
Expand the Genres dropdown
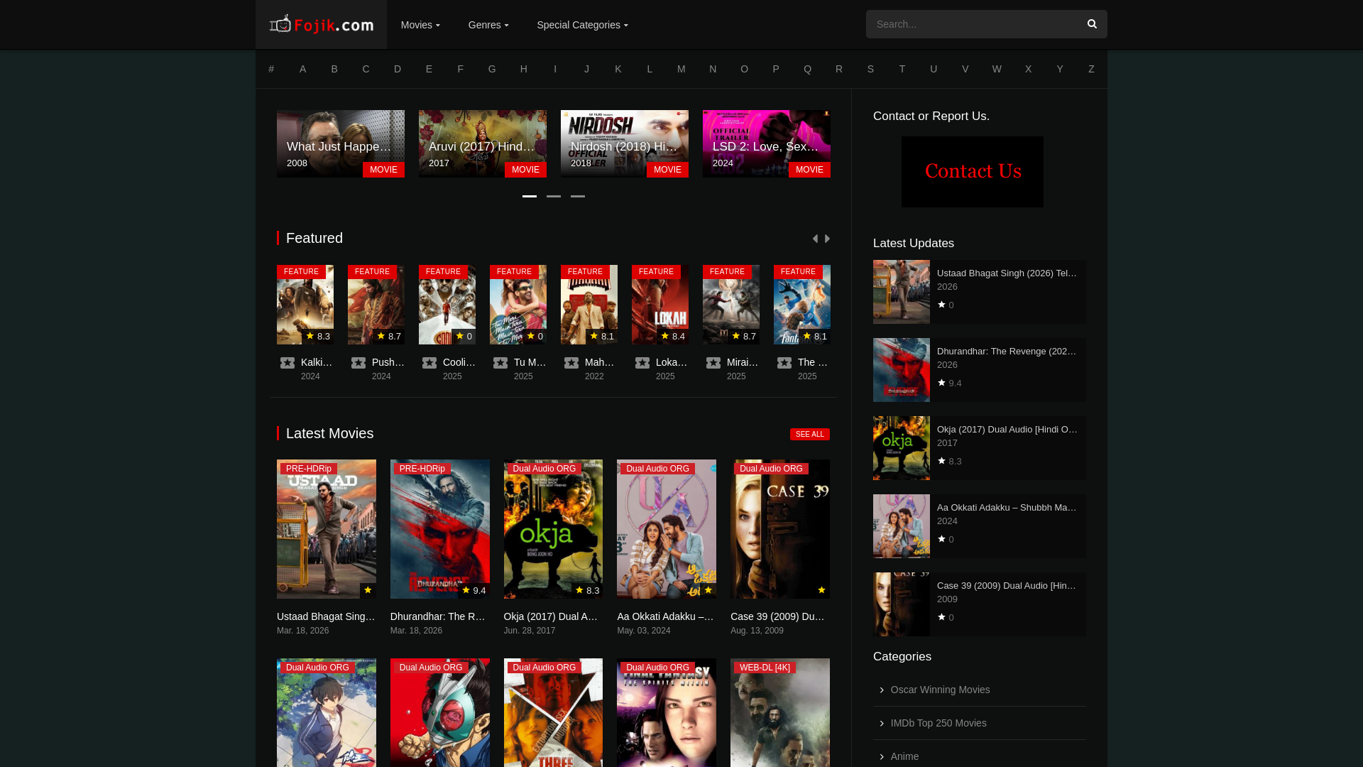(488, 25)
